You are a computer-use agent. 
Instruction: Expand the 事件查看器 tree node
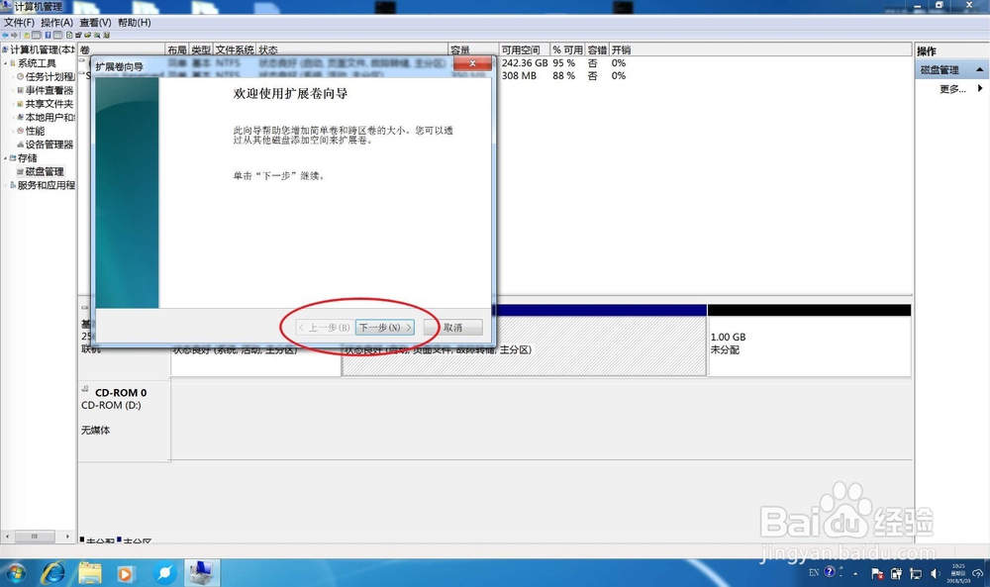pyautogui.click(x=13, y=90)
